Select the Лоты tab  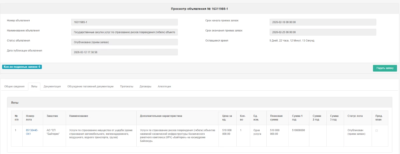34,86
